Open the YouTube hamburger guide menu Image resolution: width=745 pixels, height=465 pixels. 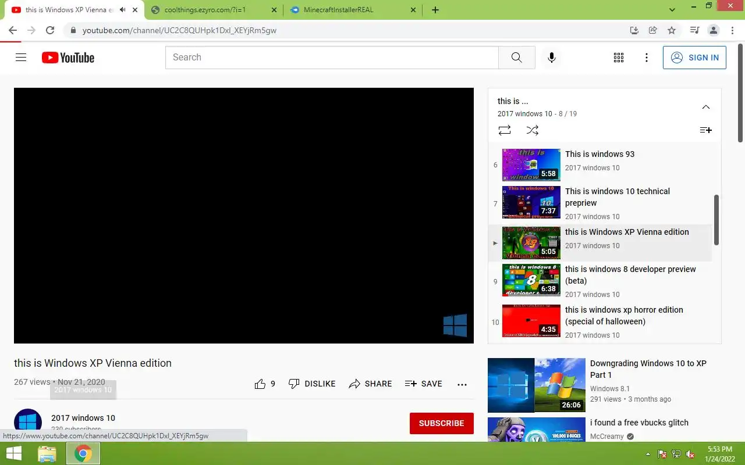point(21,58)
